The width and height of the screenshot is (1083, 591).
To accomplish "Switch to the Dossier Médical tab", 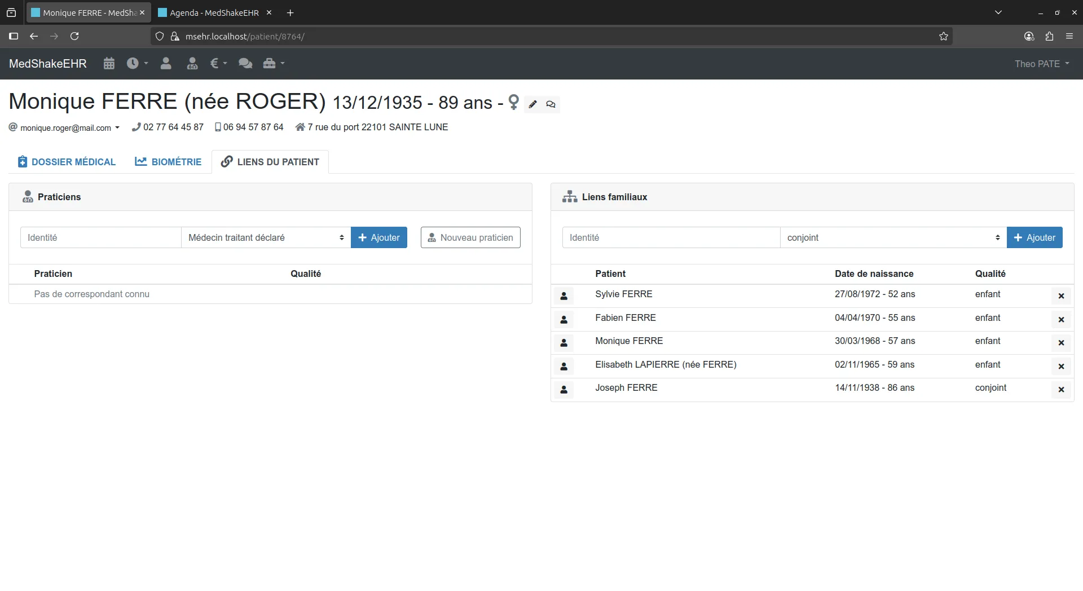I will point(67,162).
